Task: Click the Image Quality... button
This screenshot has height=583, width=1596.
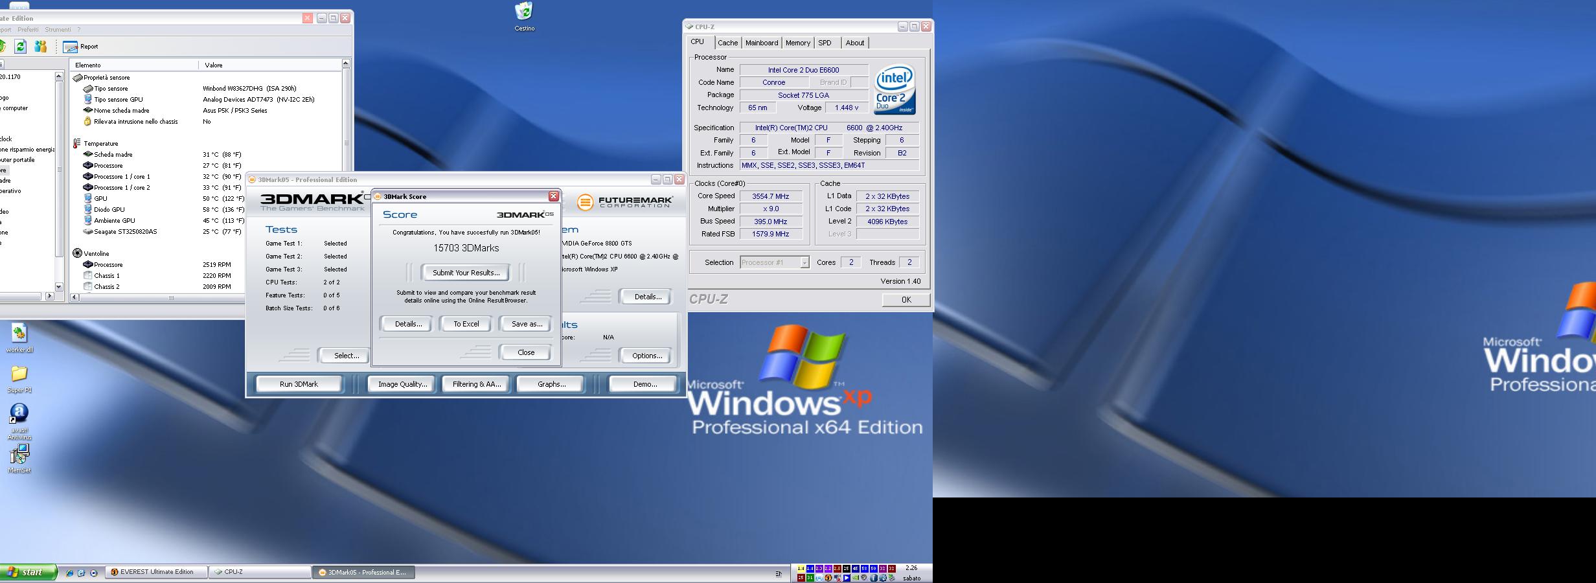Action: (402, 384)
